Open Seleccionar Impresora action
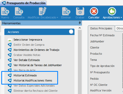This screenshot has width=123, height=94. pos(28,40)
